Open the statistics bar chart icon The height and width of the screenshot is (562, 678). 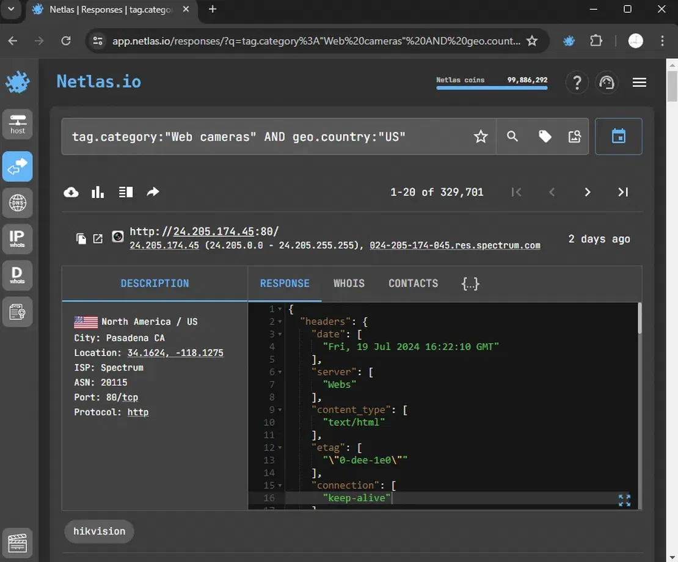(98, 192)
